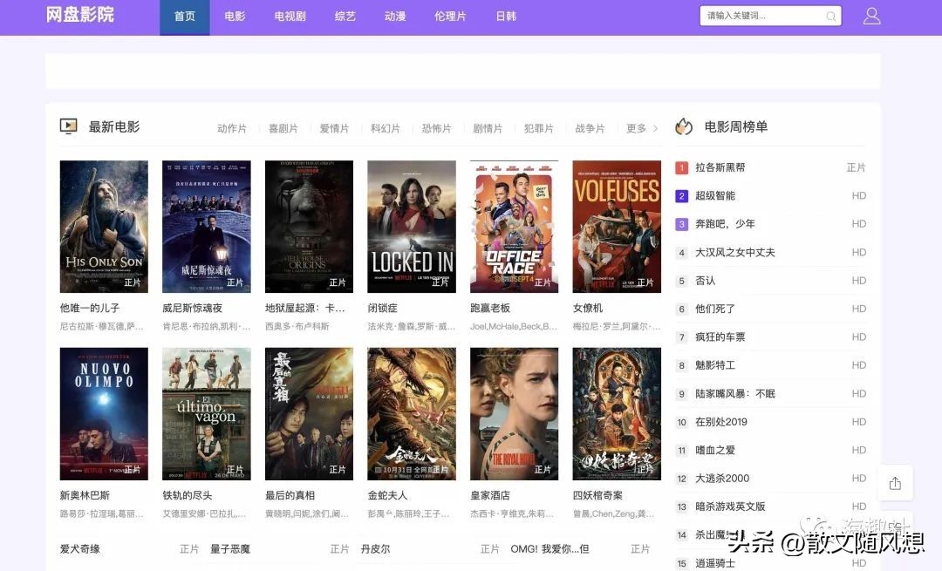Click the user account profile icon
Screen dimensions: 942x571
point(871,17)
